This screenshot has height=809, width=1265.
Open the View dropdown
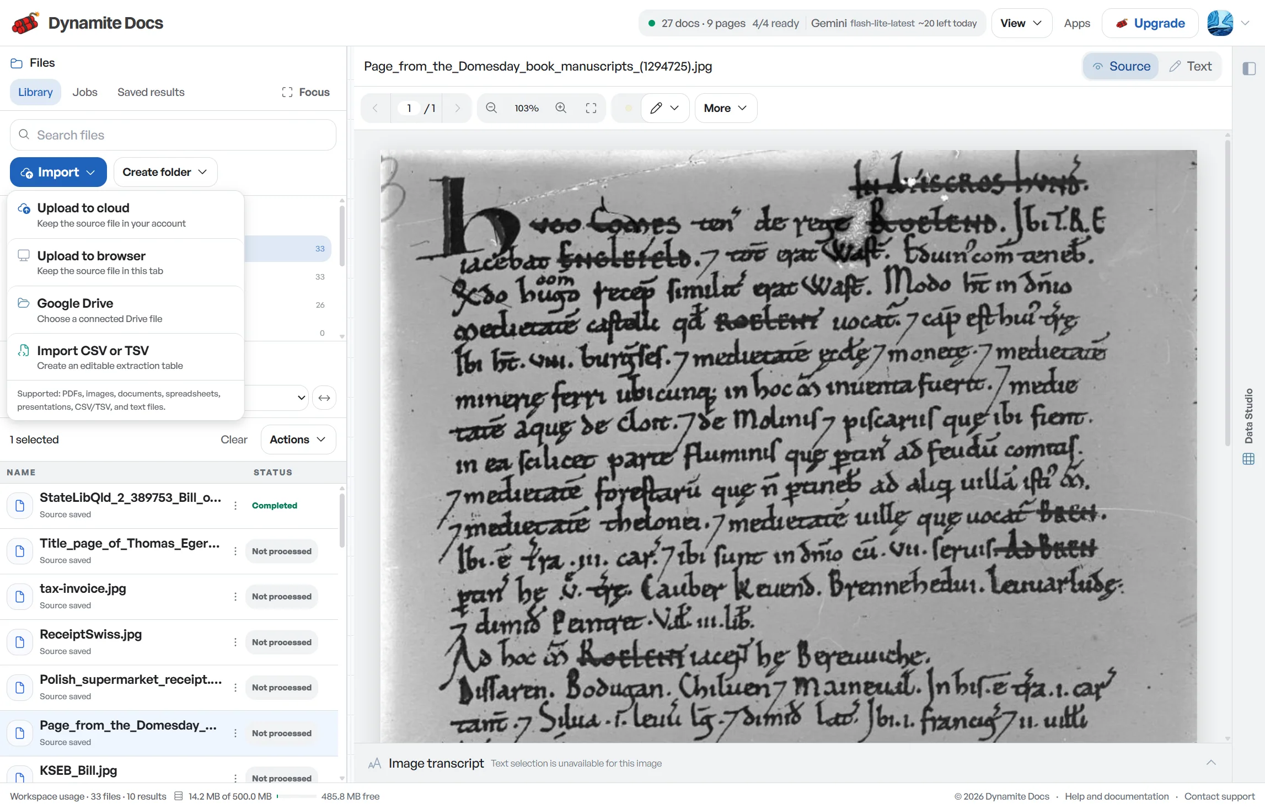pos(1021,23)
